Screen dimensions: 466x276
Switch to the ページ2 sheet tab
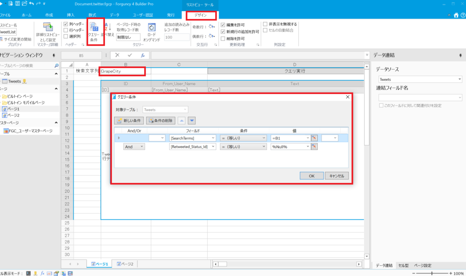point(125,264)
